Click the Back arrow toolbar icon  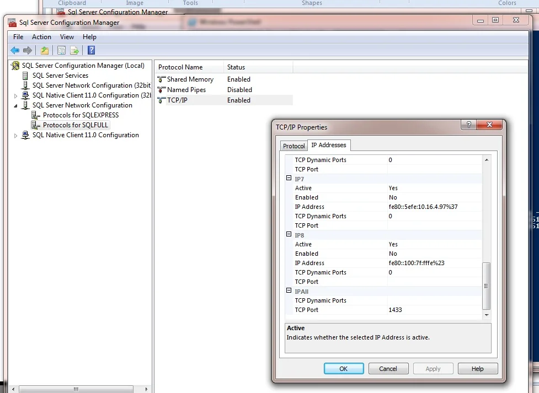point(15,51)
